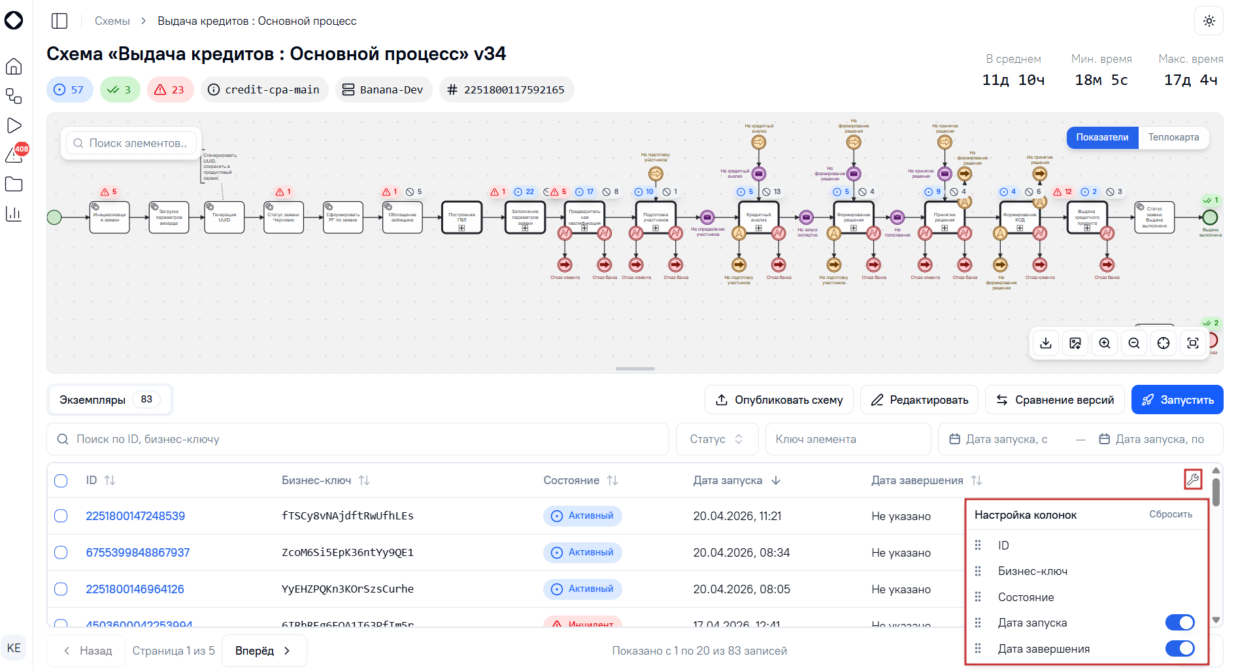Open fullscreen diagram view icon

click(x=1193, y=343)
